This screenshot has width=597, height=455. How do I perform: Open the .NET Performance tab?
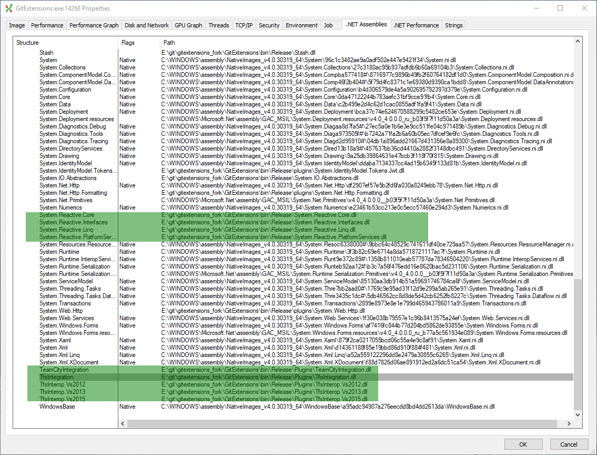coord(416,25)
